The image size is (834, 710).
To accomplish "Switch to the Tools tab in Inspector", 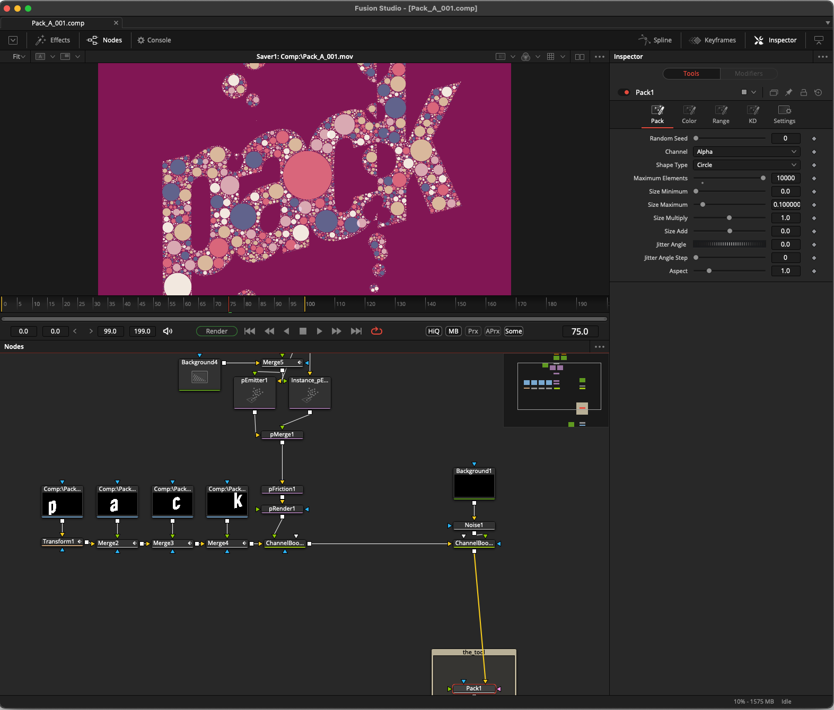I will [x=691, y=74].
